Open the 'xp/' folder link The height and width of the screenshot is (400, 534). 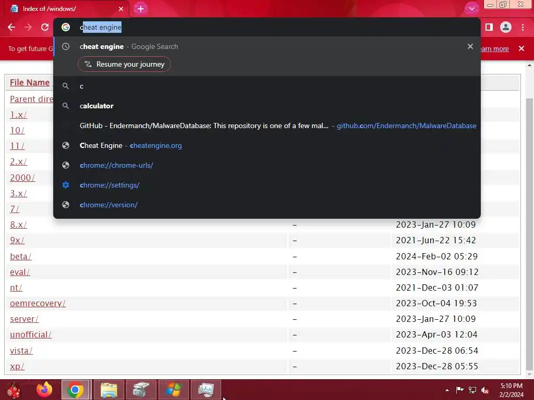pyautogui.click(x=17, y=366)
